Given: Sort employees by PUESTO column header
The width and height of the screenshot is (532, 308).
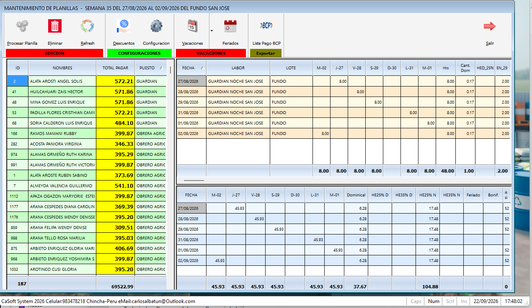Looking at the screenshot, I should (x=150, y=68).
